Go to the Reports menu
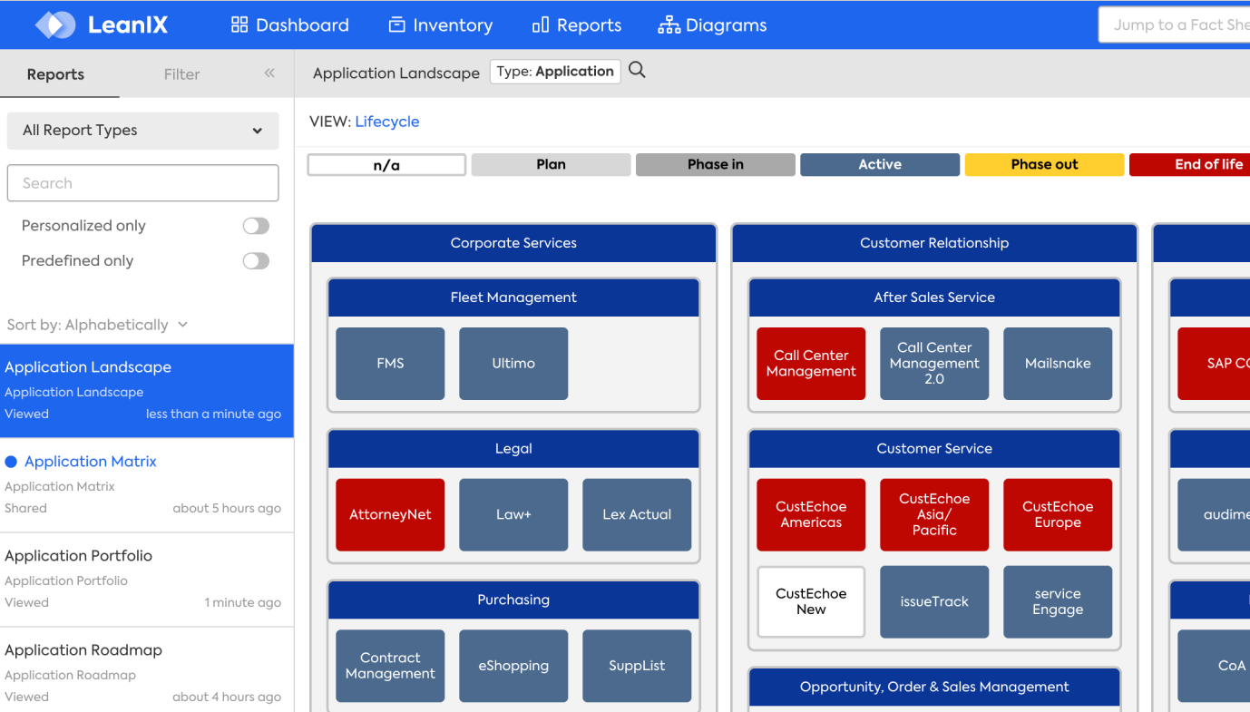The width and height of the screenshot is (1250, 712). 577,25
